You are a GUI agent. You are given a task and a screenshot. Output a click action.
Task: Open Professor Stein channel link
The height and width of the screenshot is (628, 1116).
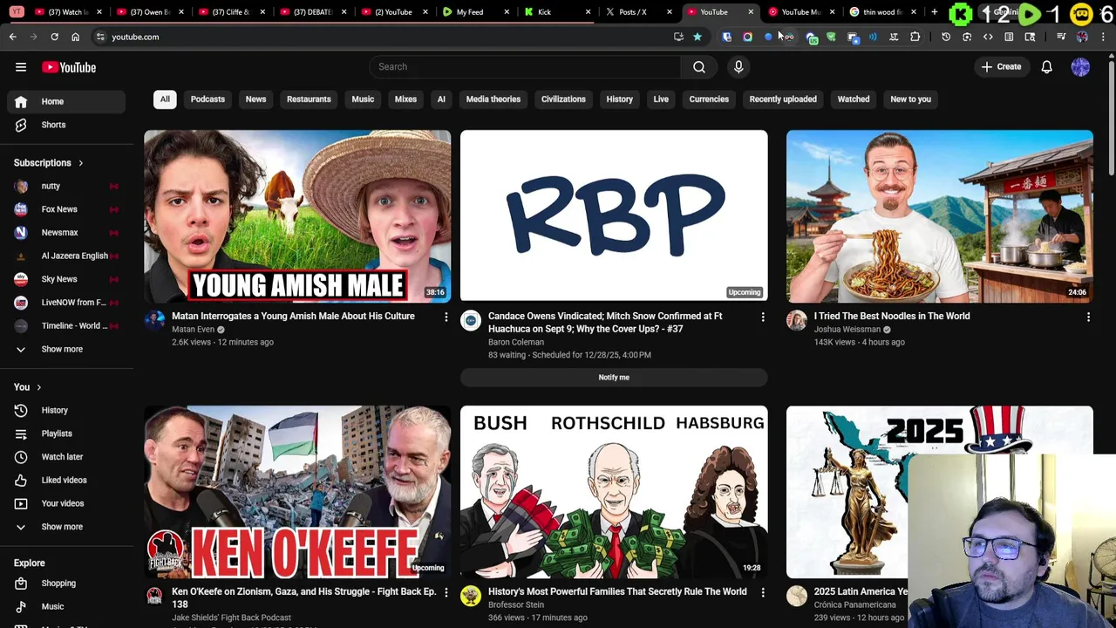point(516,604)
